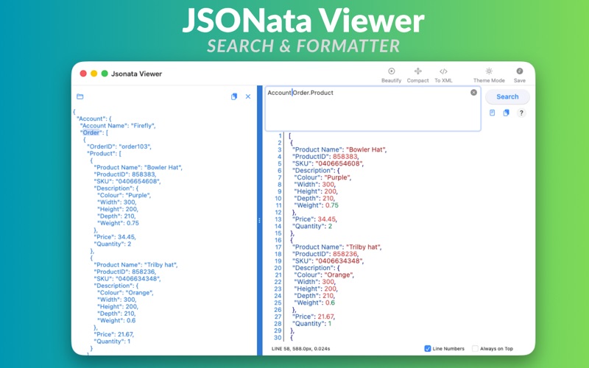Open help question mark button
This screenshot has width=589, height=368.
point(521,113)
